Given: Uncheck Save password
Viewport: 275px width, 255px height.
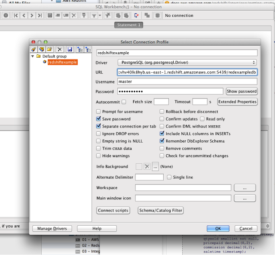Looking at the screenshot, I should click(x=98, y=119).
